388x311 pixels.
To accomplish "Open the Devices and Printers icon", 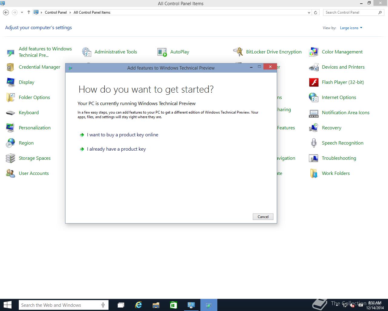I will tap(314, 67).
